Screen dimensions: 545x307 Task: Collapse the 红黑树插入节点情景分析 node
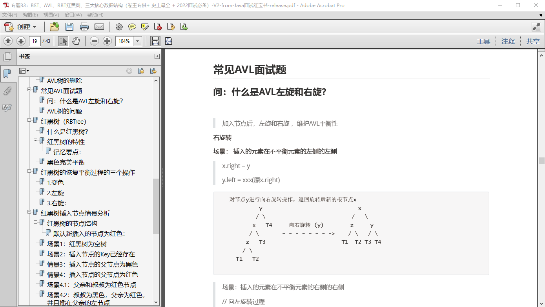(29, 212)
